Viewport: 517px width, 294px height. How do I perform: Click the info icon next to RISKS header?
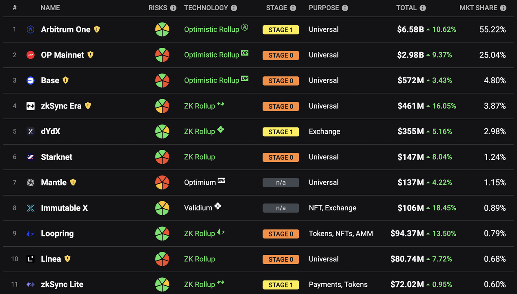coord(173,8)
